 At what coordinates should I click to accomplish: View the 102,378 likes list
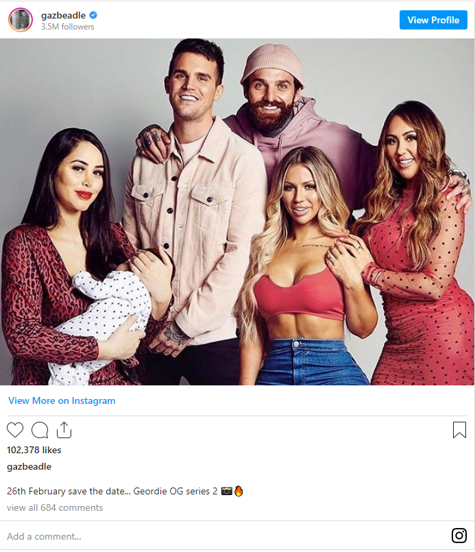pyautogui.click(x=34, y=450)
